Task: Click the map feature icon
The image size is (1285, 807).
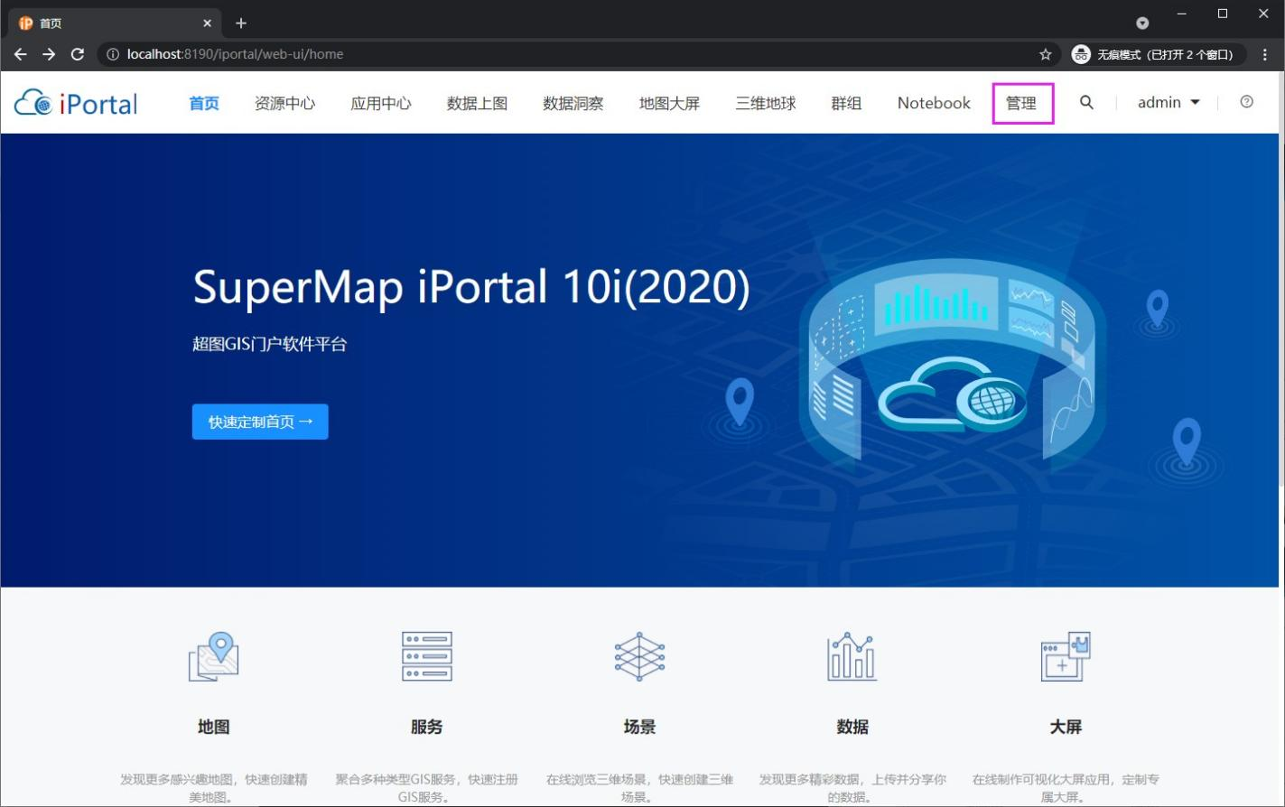Action: [x=214, y=656]
